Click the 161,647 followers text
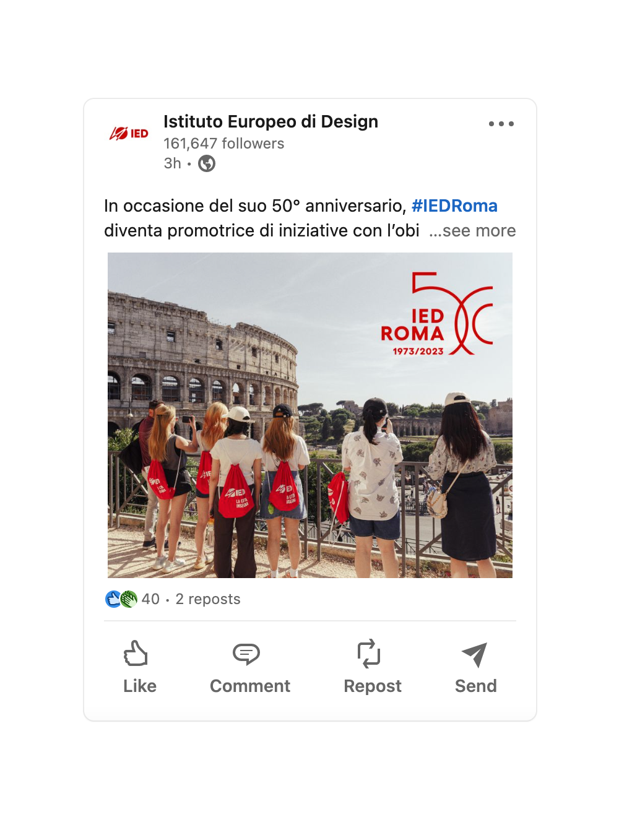619x817 pixels. 224,144
